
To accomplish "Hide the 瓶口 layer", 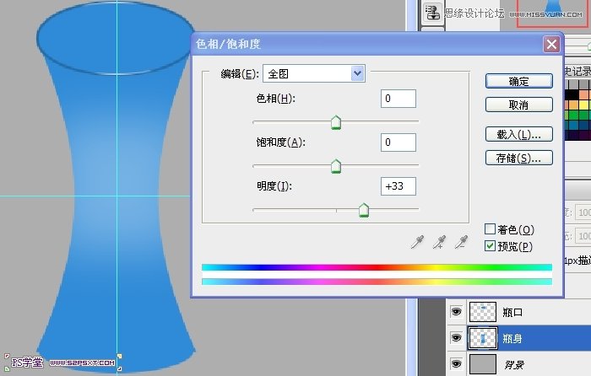I will coord(456,312).
